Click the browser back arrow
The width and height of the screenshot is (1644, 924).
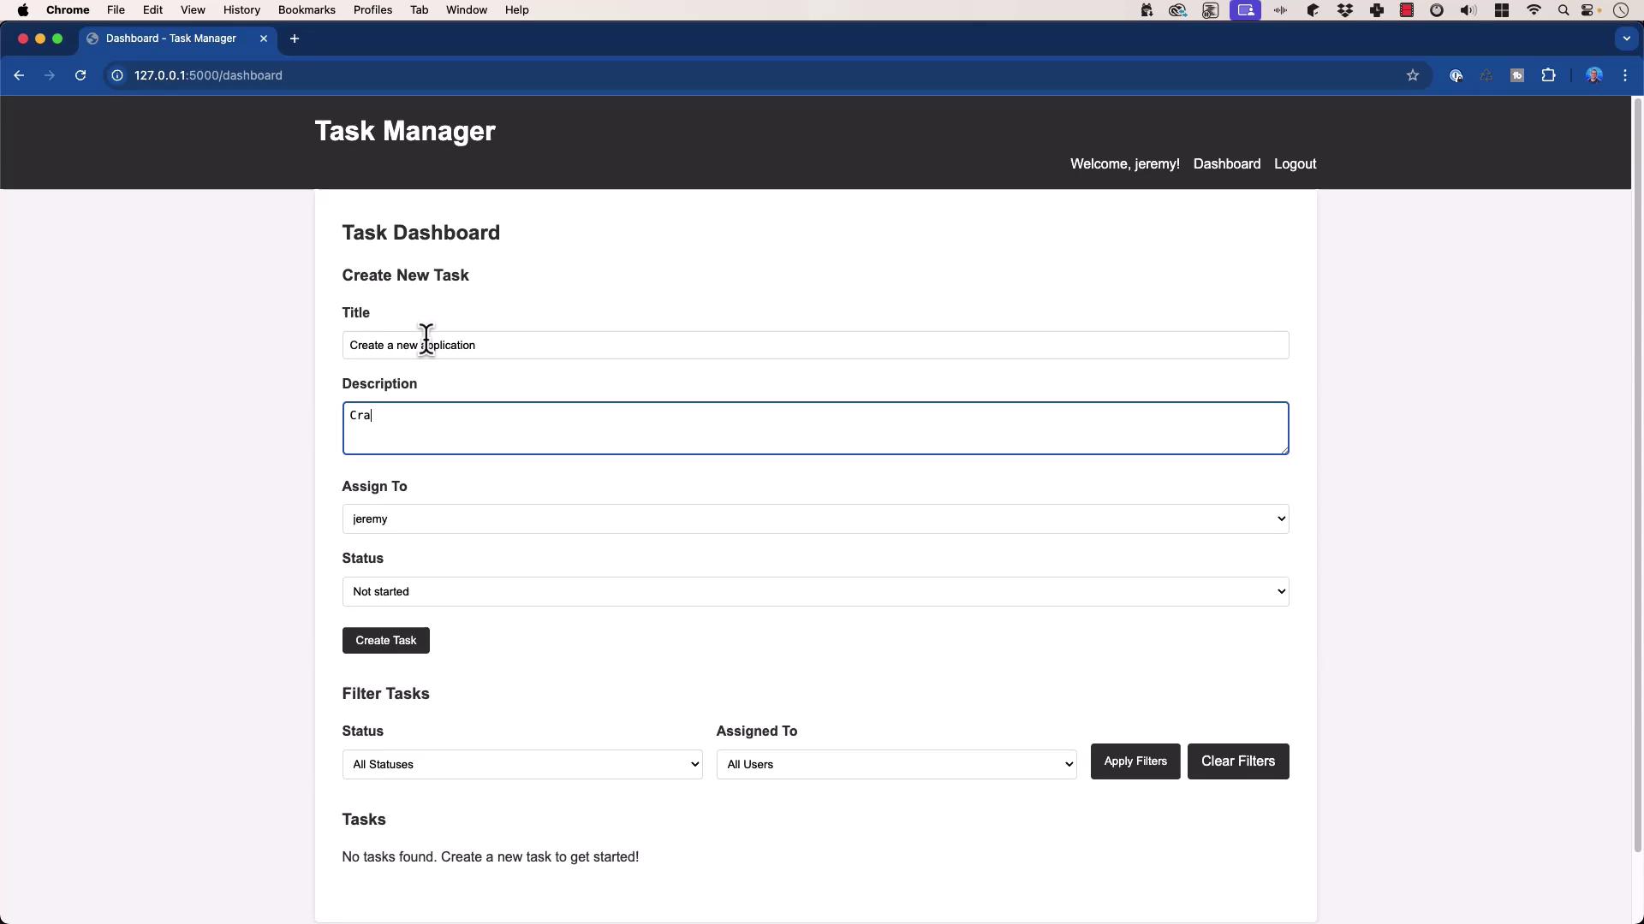(19, 75)
